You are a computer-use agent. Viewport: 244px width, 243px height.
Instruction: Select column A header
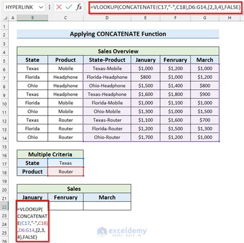coord(13,18)
